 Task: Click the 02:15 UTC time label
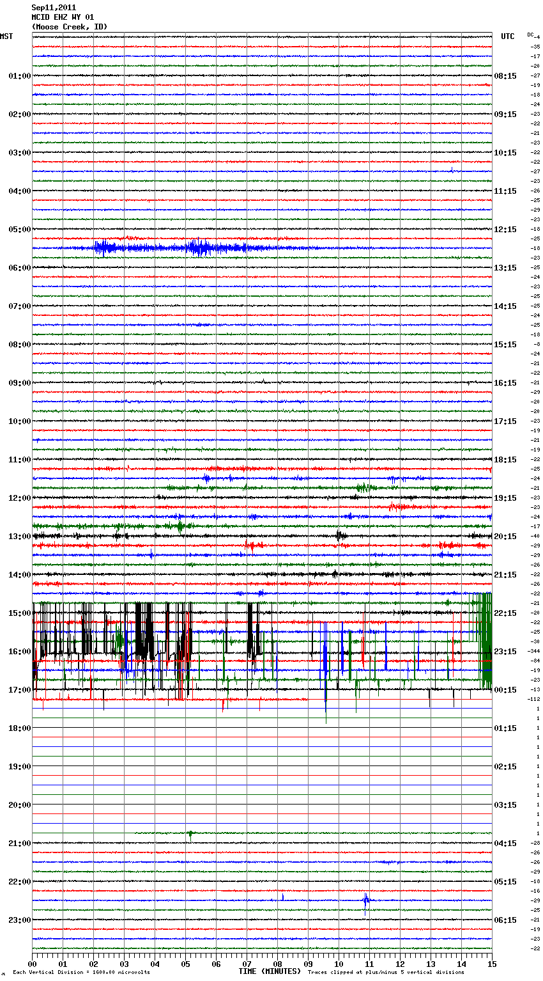coord(505,767)
